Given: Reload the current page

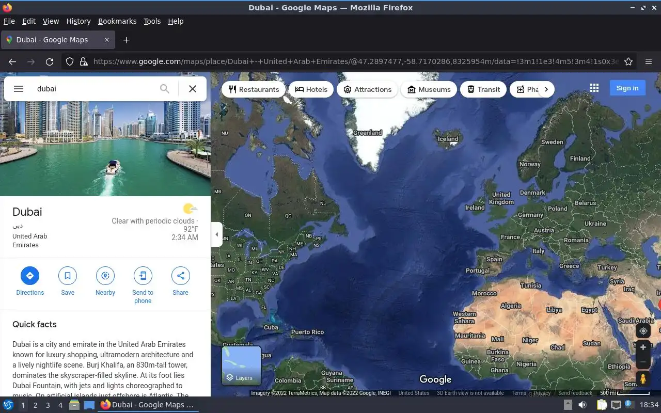Looking at the screenshot, I should [x=50, y=61].
